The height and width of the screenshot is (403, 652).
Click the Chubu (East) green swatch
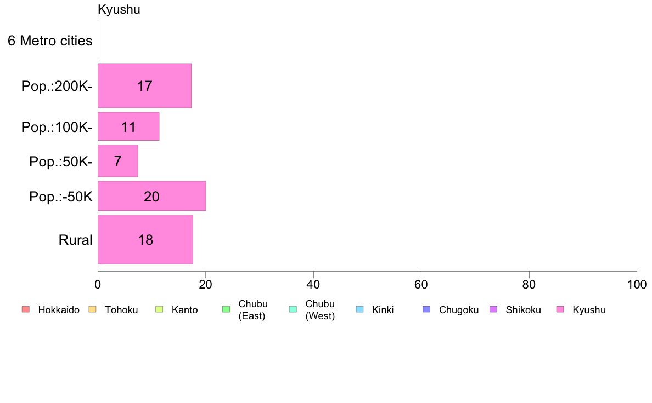226,309
